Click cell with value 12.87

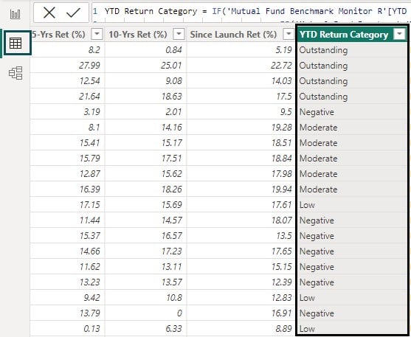67,174
